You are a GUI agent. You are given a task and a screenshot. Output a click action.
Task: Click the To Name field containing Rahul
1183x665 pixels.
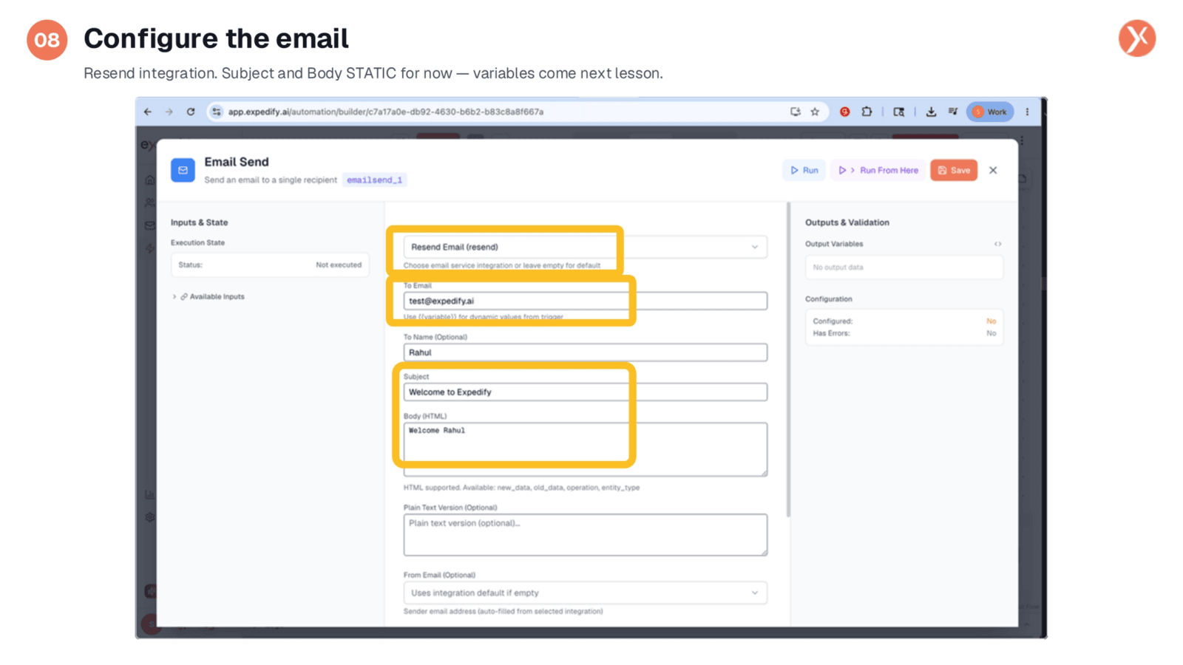click(585, 352)
